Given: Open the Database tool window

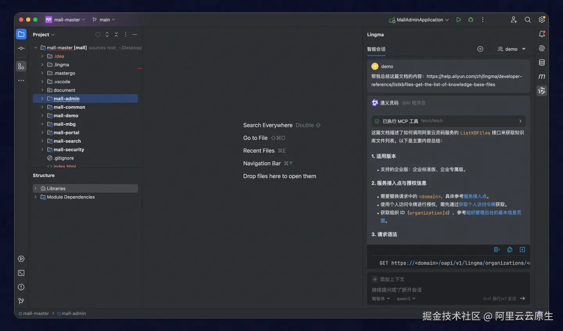Looking at the screenshot, I should 542,63.
